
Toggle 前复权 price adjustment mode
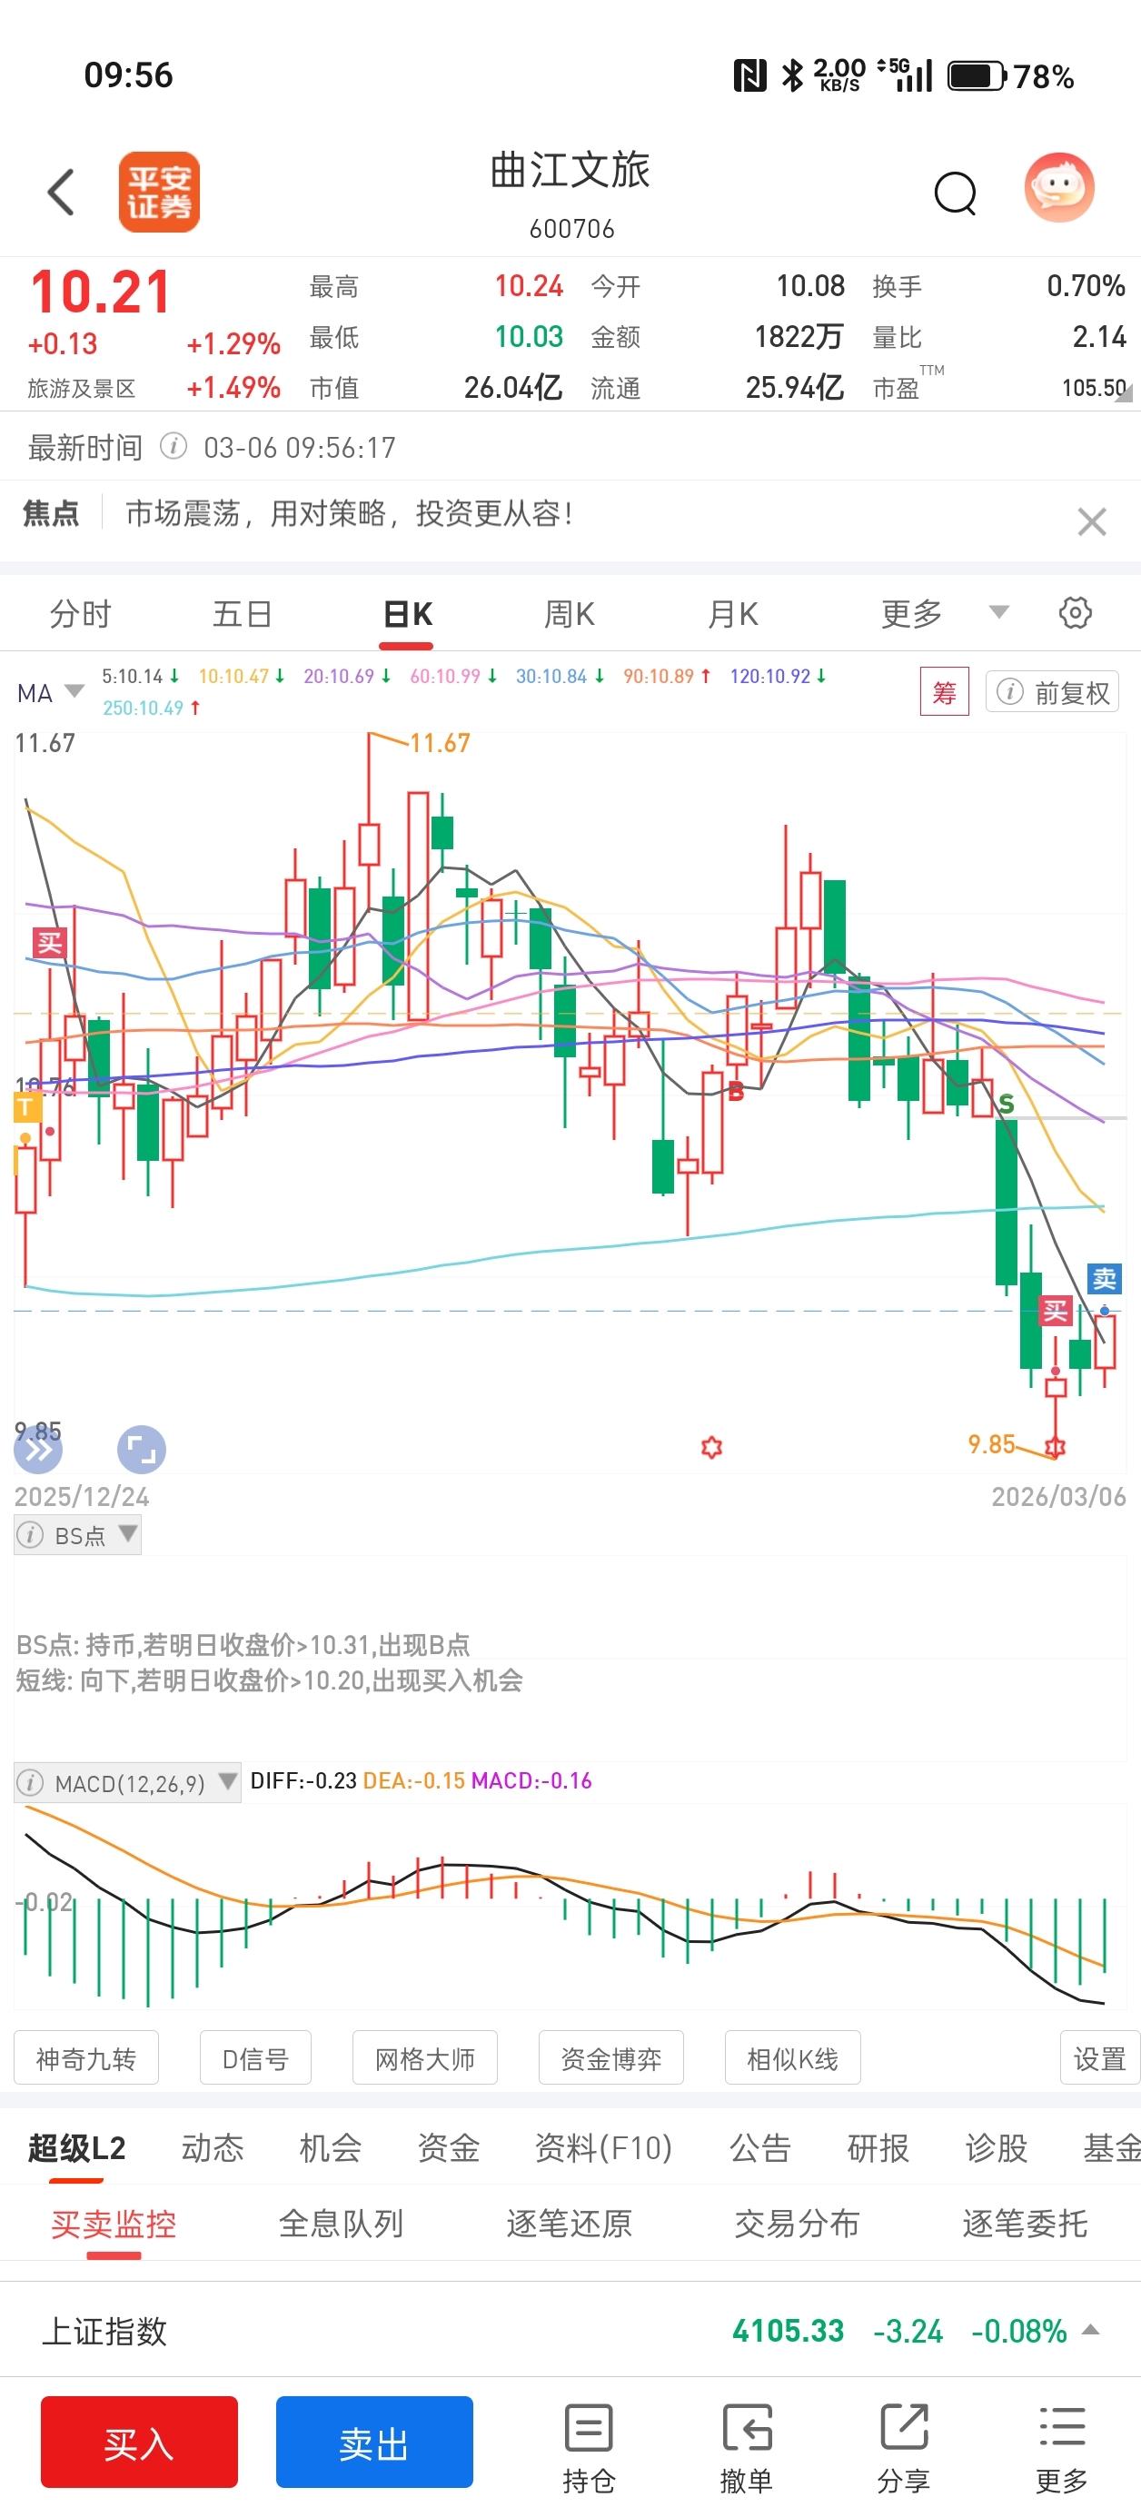click(x=1052, y=692)
